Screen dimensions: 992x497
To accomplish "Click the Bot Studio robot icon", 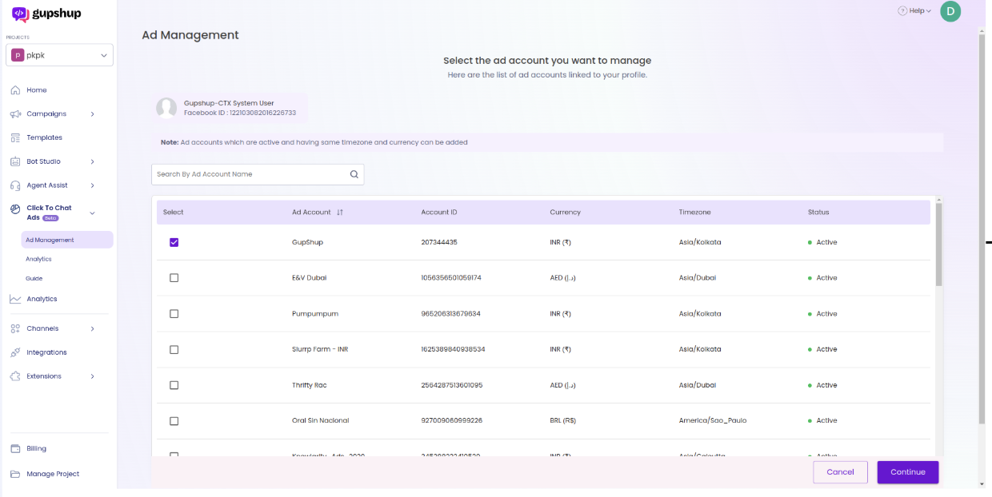I will pos(15,161).
